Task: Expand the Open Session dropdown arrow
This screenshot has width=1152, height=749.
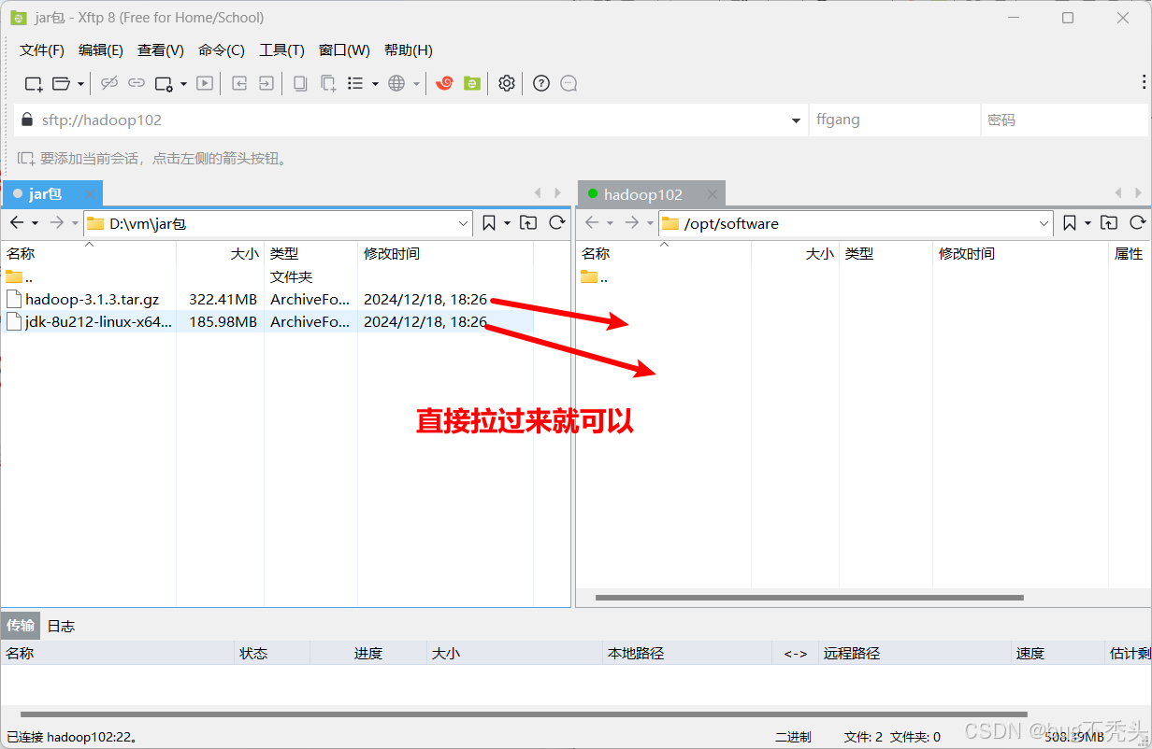Action: point(80,84)
